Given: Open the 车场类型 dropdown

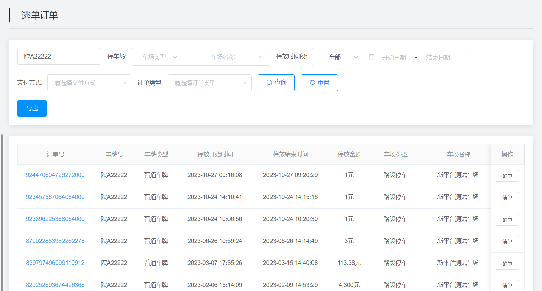Looking at the screenshot, I should pos(159,57).
